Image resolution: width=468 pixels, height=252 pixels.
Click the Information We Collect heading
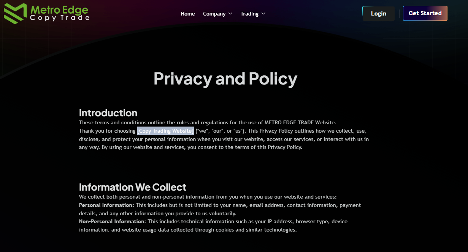pyautogui.click(x=133, y=187)
